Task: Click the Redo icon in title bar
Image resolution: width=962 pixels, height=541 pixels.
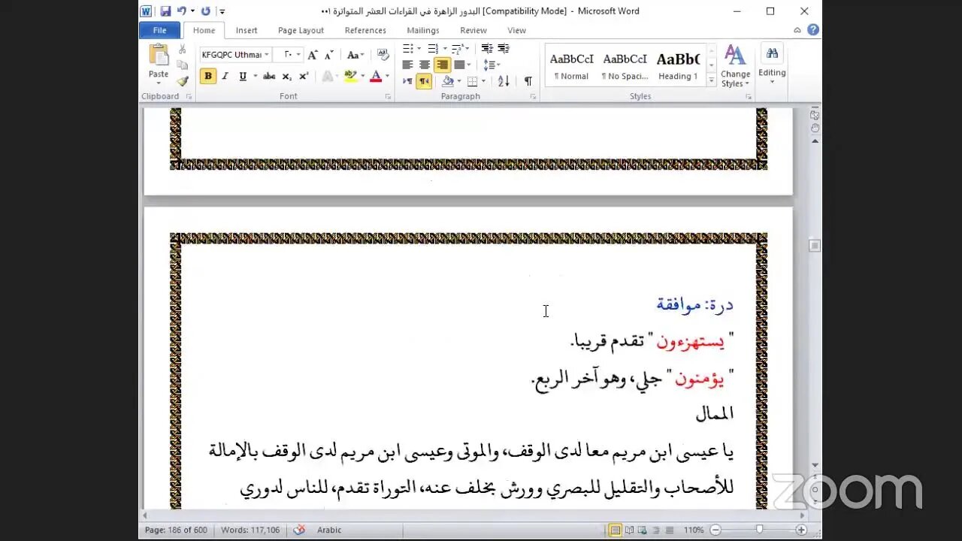Action: pyautogui.click(x=205, y=11)
